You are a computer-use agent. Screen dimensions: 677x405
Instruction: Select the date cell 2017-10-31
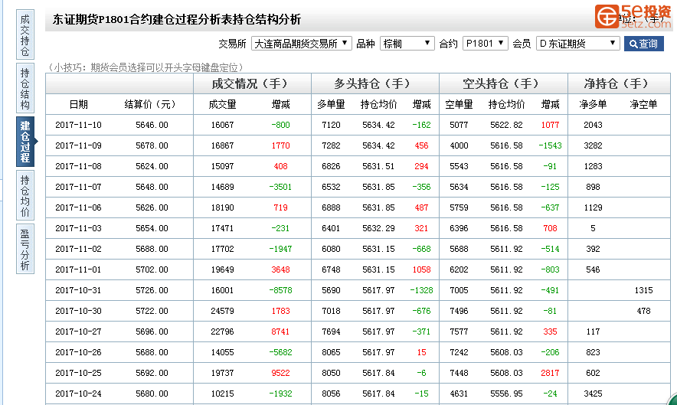coord(79,290)
